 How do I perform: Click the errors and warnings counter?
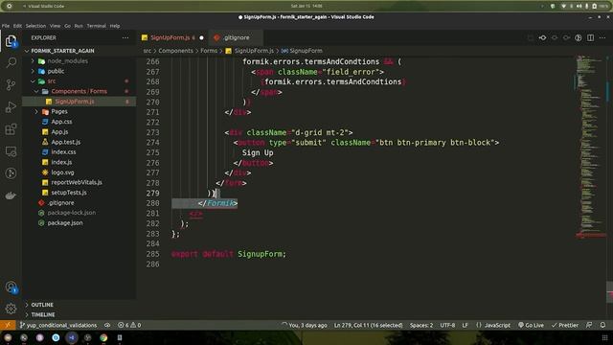tap(129, 325)
